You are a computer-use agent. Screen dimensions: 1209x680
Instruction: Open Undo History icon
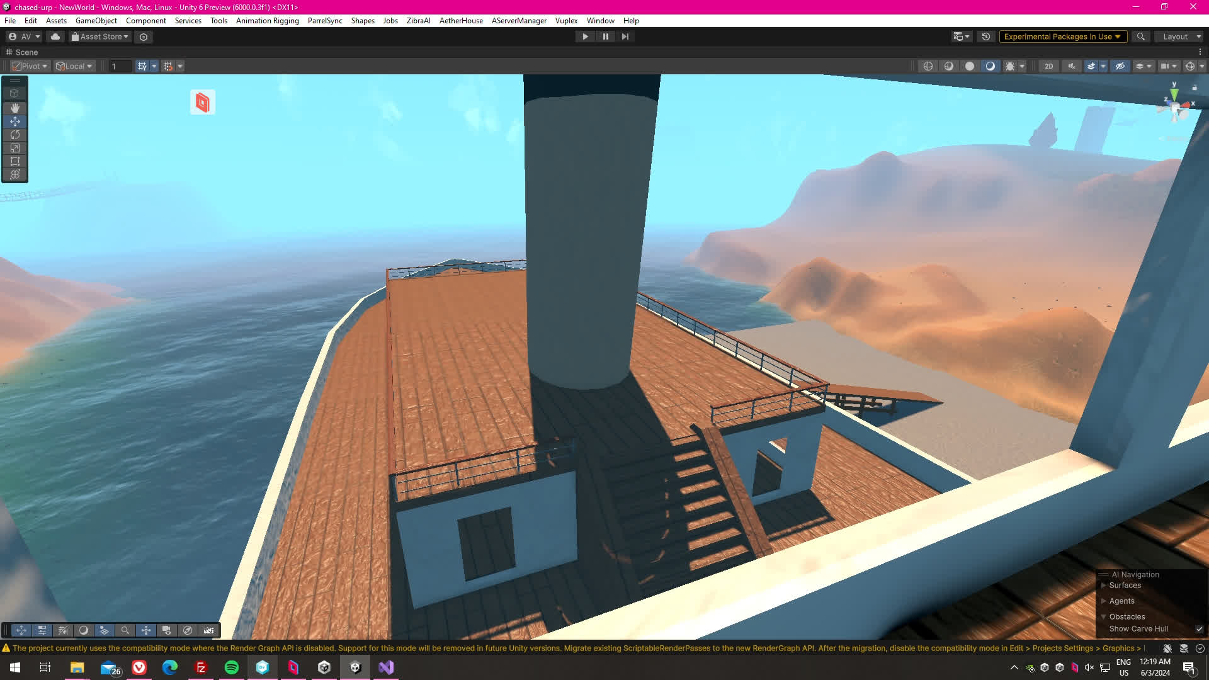click(x=986, y=37)
